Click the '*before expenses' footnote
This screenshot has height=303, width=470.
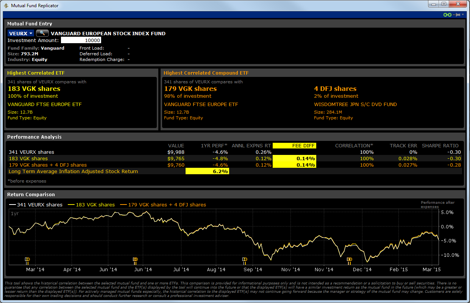[27, 181]
